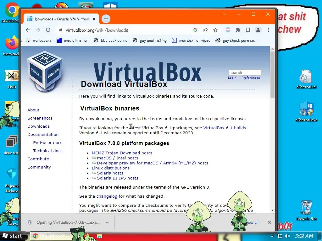Click the share page icon
The image size is (322, 241).
pyautogui.click(x=205, y=30)
